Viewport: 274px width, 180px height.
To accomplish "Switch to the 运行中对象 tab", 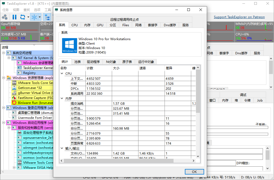I will pyautogui.click(x=146, y=62).
